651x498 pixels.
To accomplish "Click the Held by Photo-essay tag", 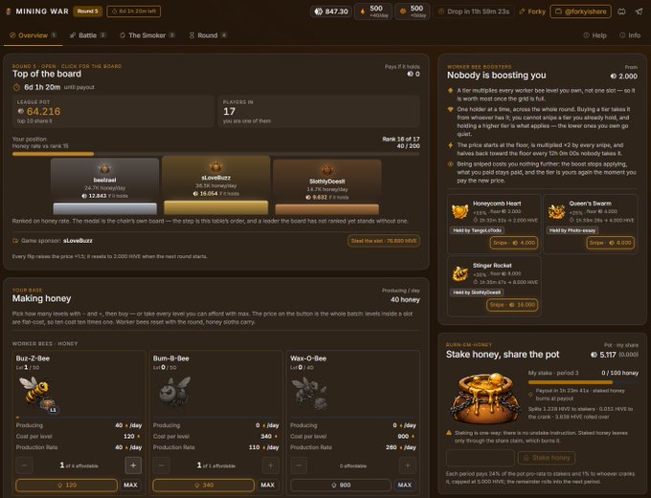I will pos(572,230).
